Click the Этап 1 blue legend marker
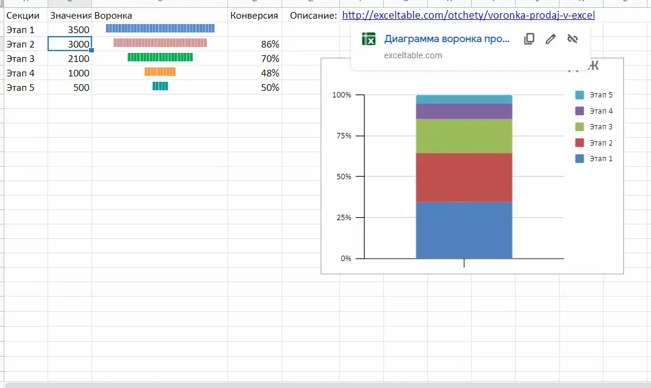This screenshot has width=651, height=388. 579,159
